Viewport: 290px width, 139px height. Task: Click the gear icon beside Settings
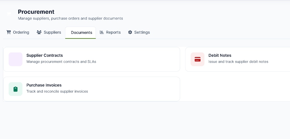(130, 32)
